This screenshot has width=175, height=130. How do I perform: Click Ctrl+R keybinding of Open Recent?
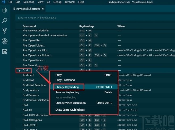pyautogui.click(x=86, y=60)
